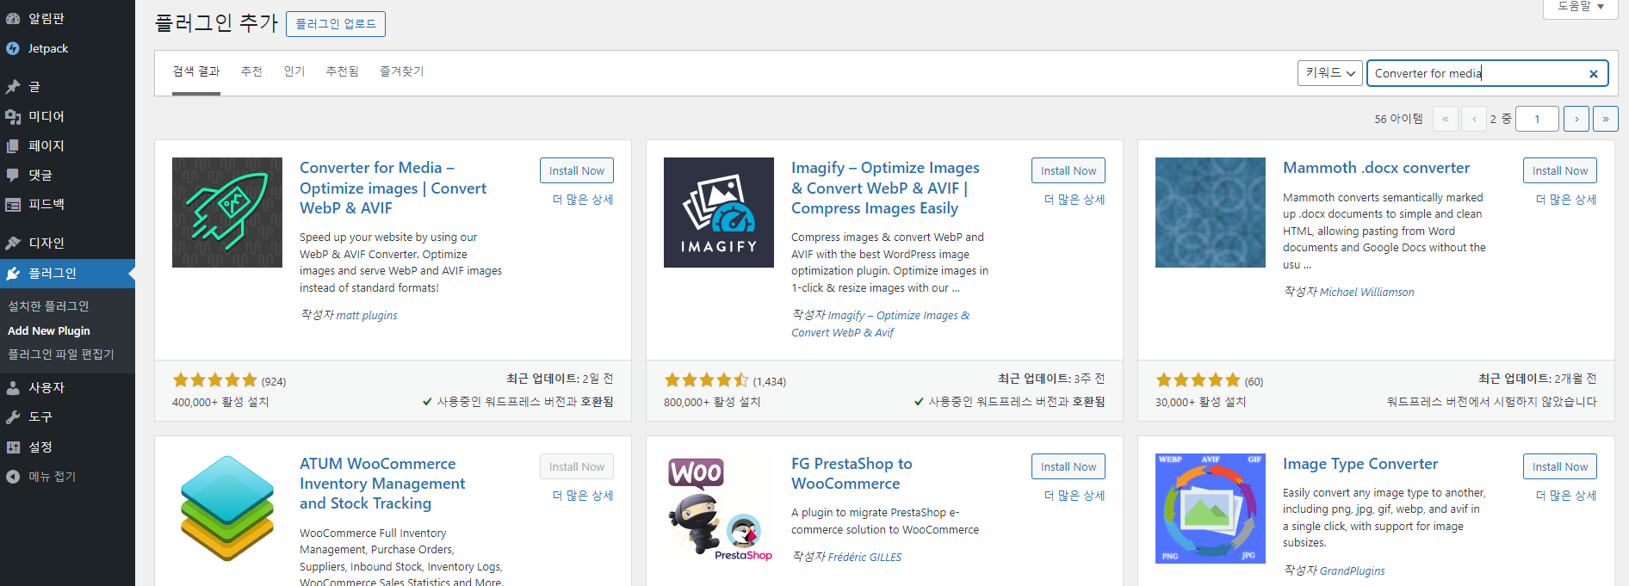The image size is (1629, 586).
Task: Open author link GrandPlugins
Action: click(x=1352, y=571)
